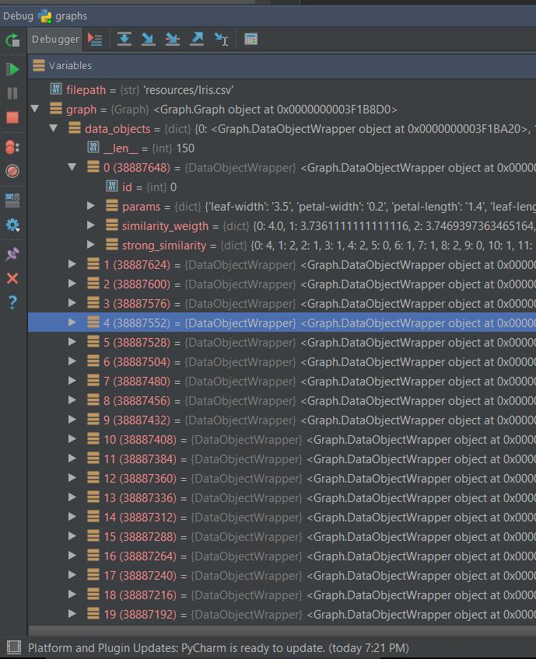
Task: Click Step Into toolbar icon
Action: tap(148, 39)
